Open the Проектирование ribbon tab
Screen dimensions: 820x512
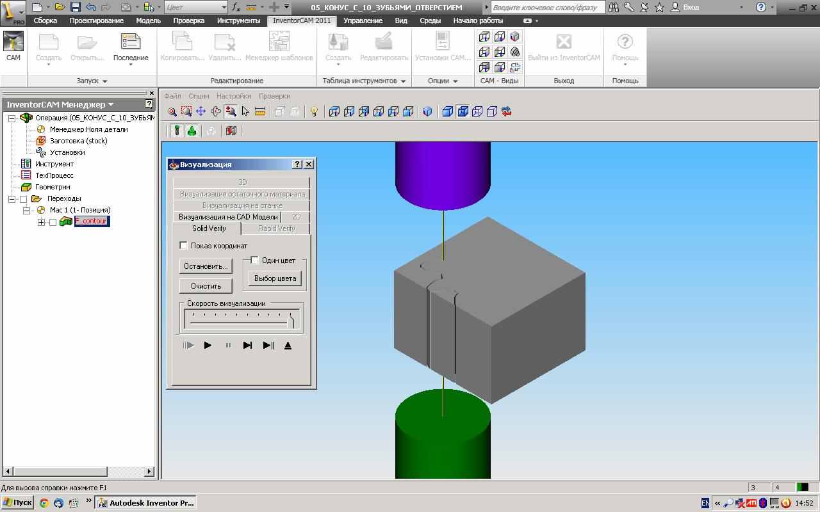tap(97, 20)
